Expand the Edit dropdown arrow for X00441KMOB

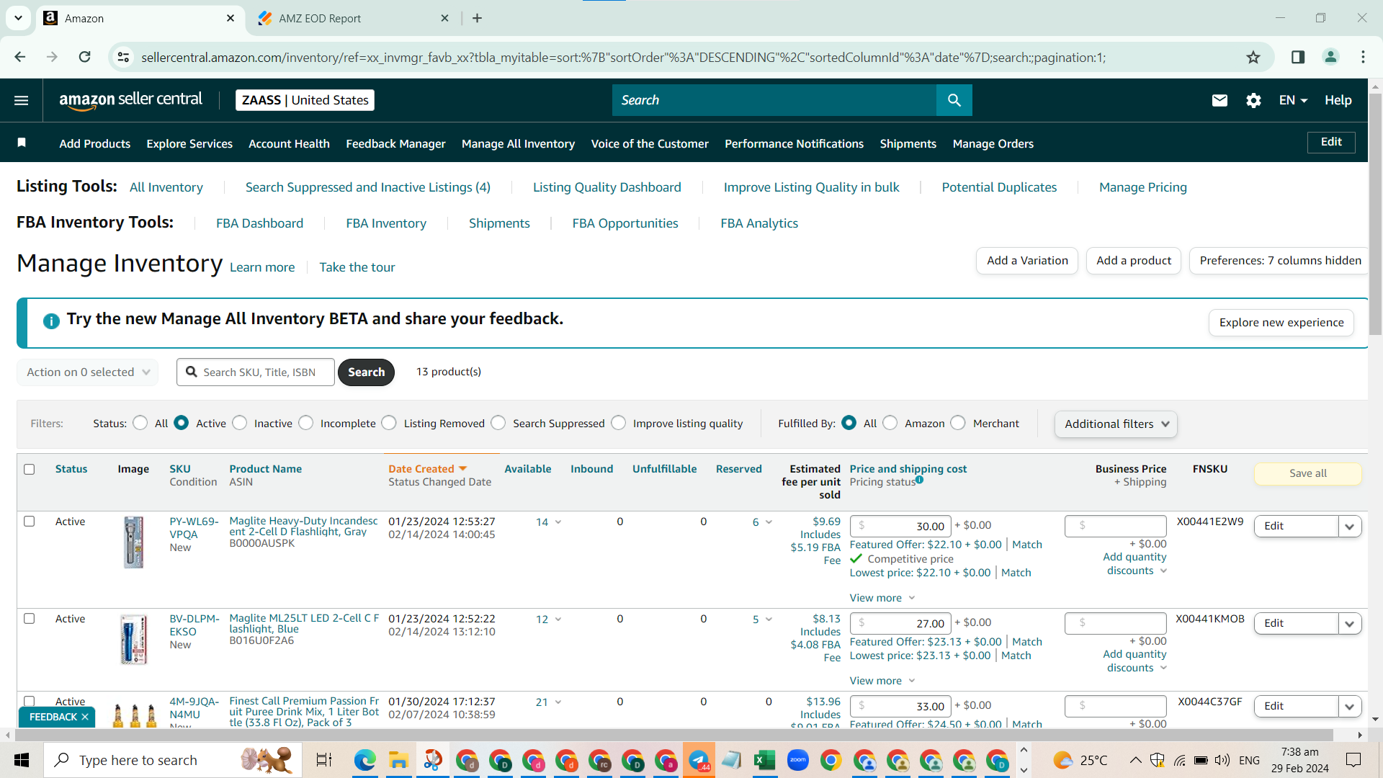coord(1349,623)
